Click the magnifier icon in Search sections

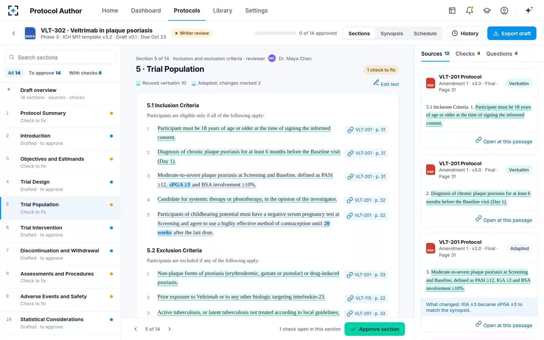[x=12, y=57]
